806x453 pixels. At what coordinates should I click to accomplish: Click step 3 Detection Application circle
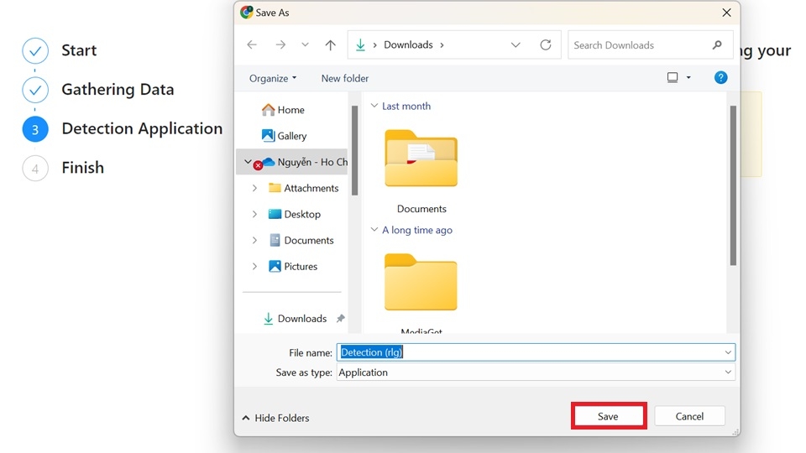coord(35,129)
